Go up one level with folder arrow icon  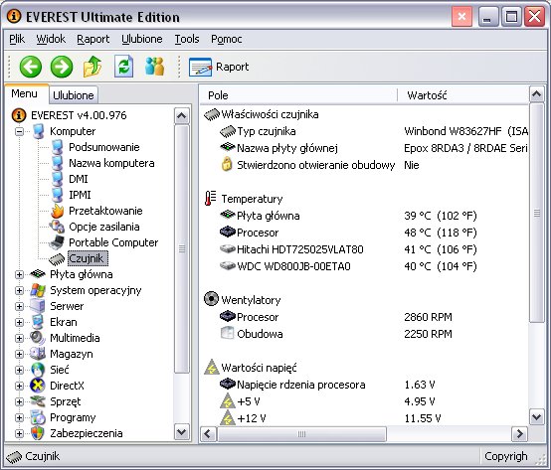[x=92, y=67]
